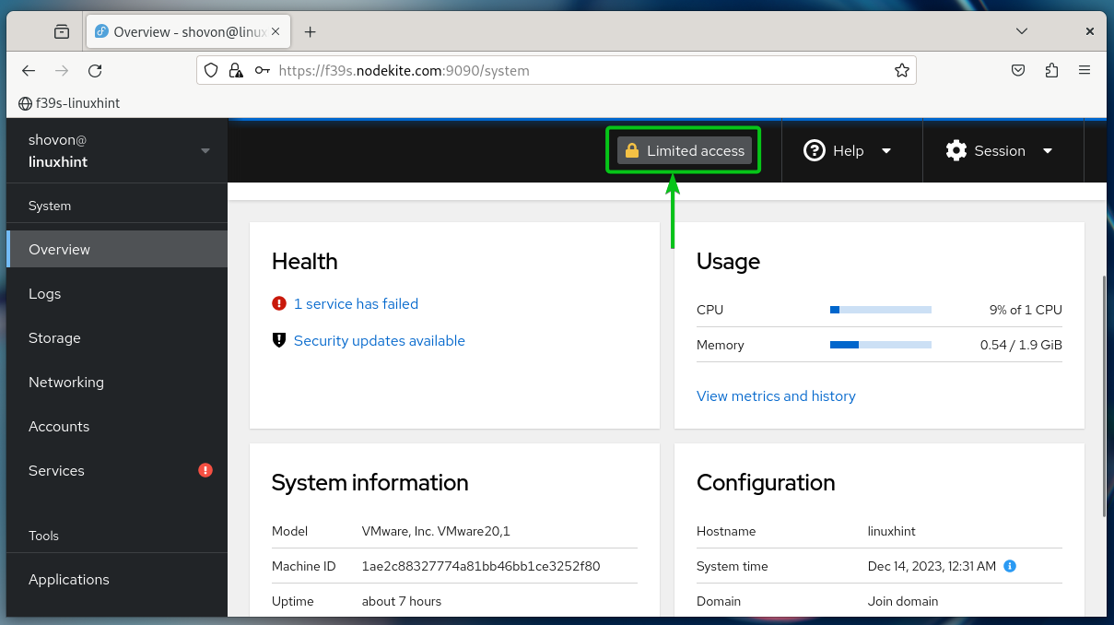Open the Firefox application menu
Viewport: 1114px width, 625px height.
[1085, 70]
